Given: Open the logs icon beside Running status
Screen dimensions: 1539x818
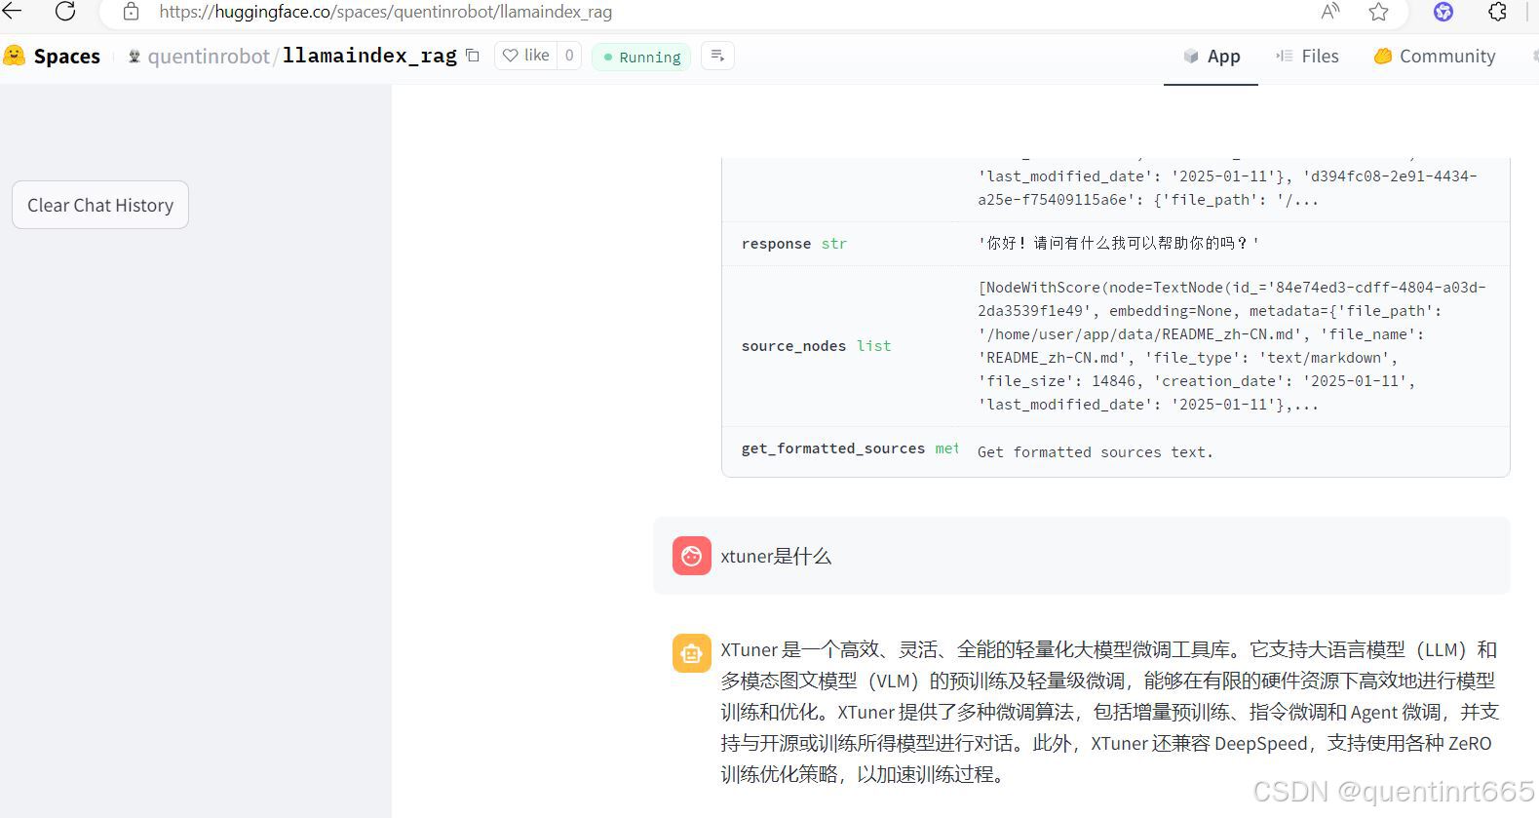Looking at the screenshot, I should pyautogui.click(x=717, y=56).
